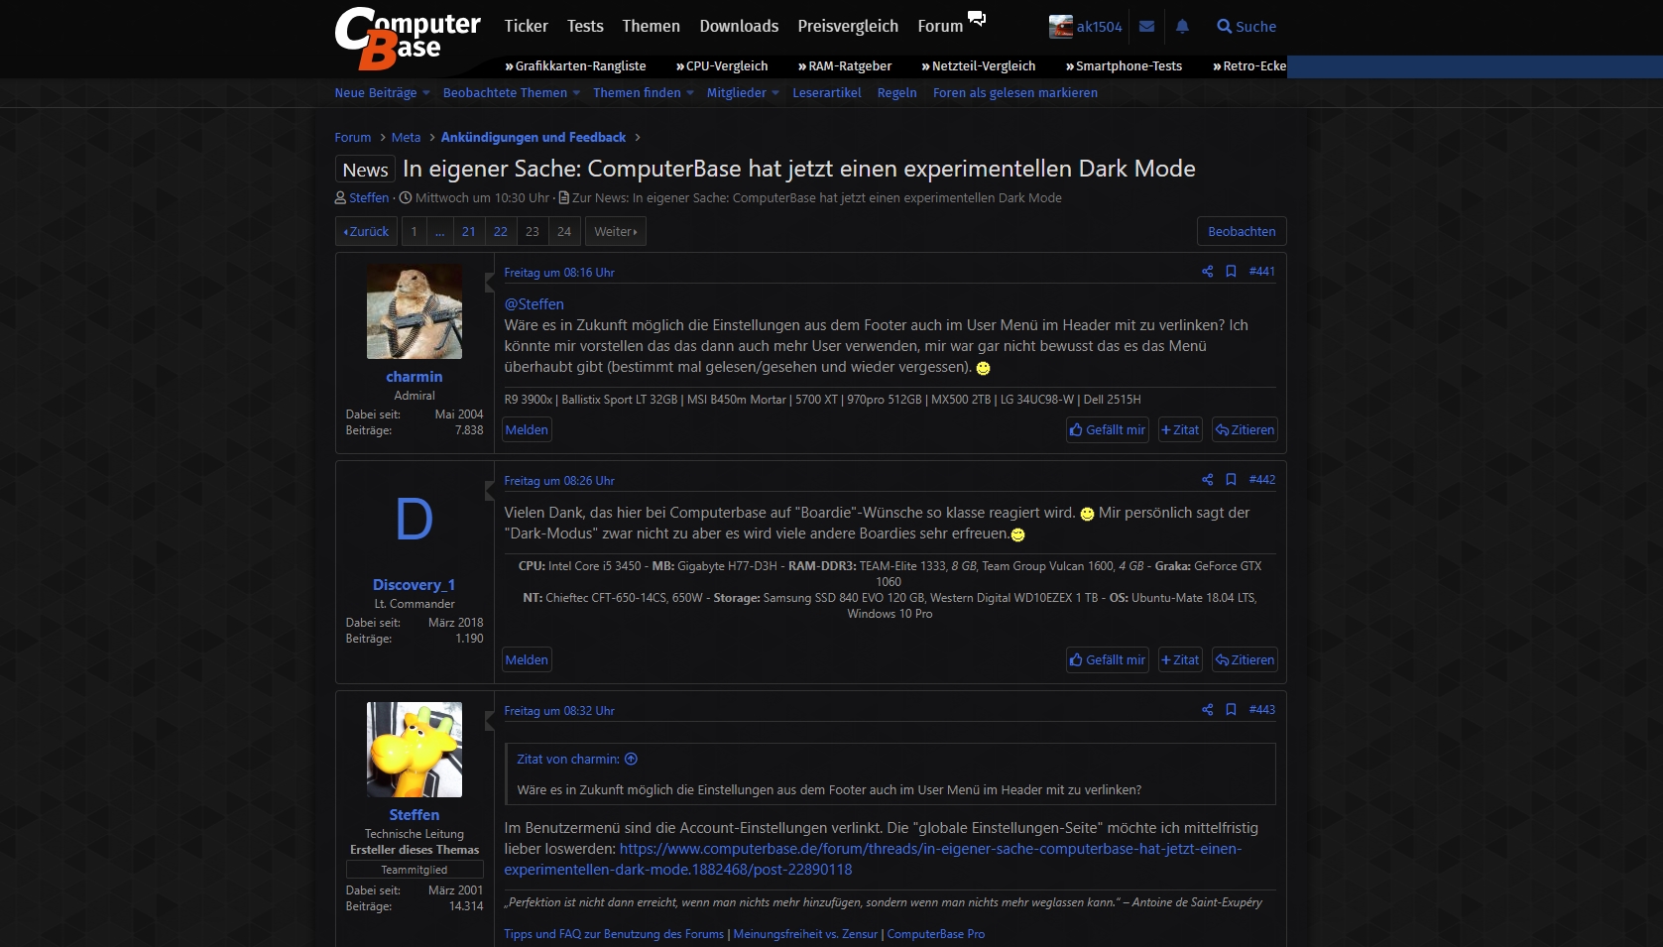Screen dimensions: 1663x947
Task: Go forward with Weiter pagination button
Action: tap(616, 232)
